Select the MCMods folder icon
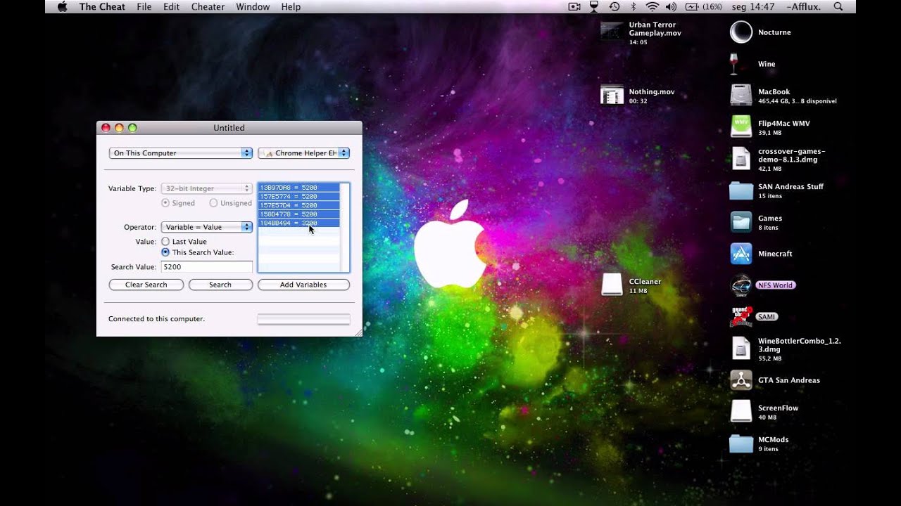The height and width of the screenshot is (506, 901). click(741, 443)
